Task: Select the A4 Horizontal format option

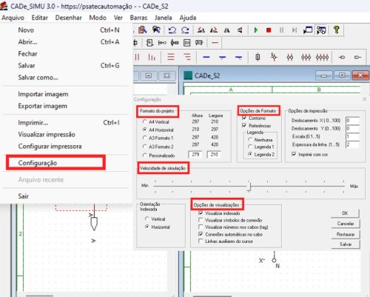Action: pos(145,130)
